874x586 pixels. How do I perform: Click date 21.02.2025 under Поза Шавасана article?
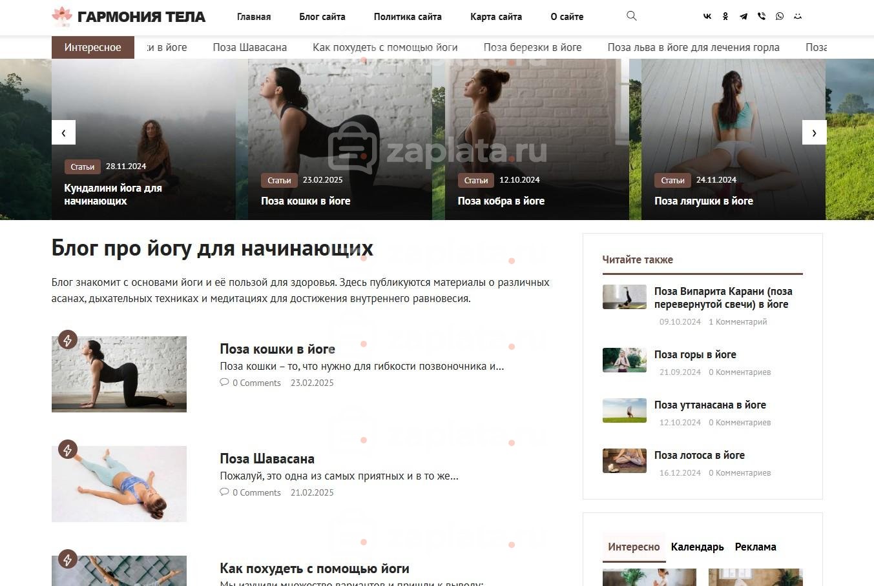(312, 492)
